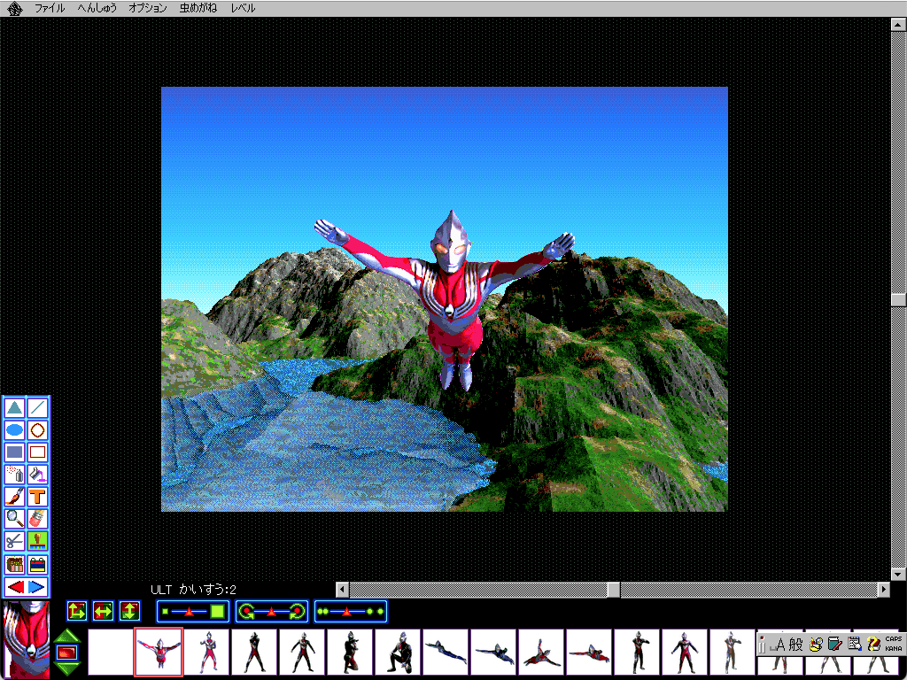Image resolution: width=907 pixels, height=680 pixels.
Task: Click the horizontal scrollbar right arrow
Action: [883, 589]
